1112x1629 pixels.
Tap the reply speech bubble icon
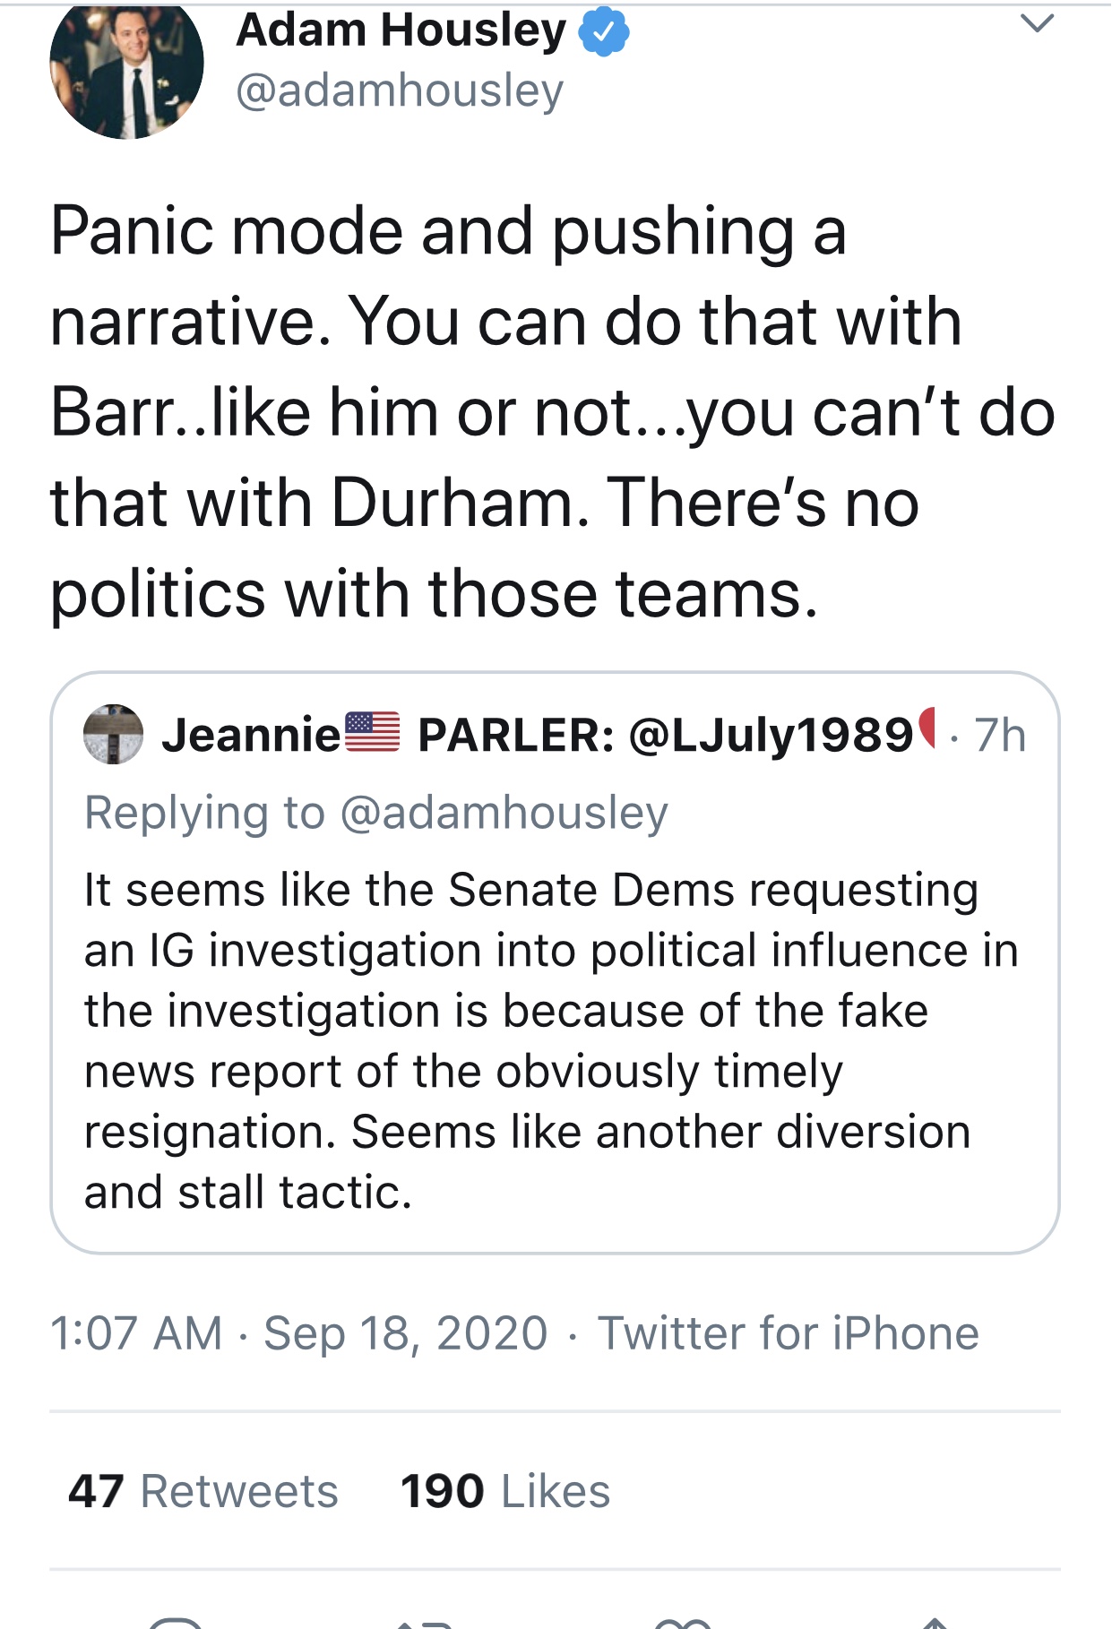pyautogui.click(x=176, y=1622)
